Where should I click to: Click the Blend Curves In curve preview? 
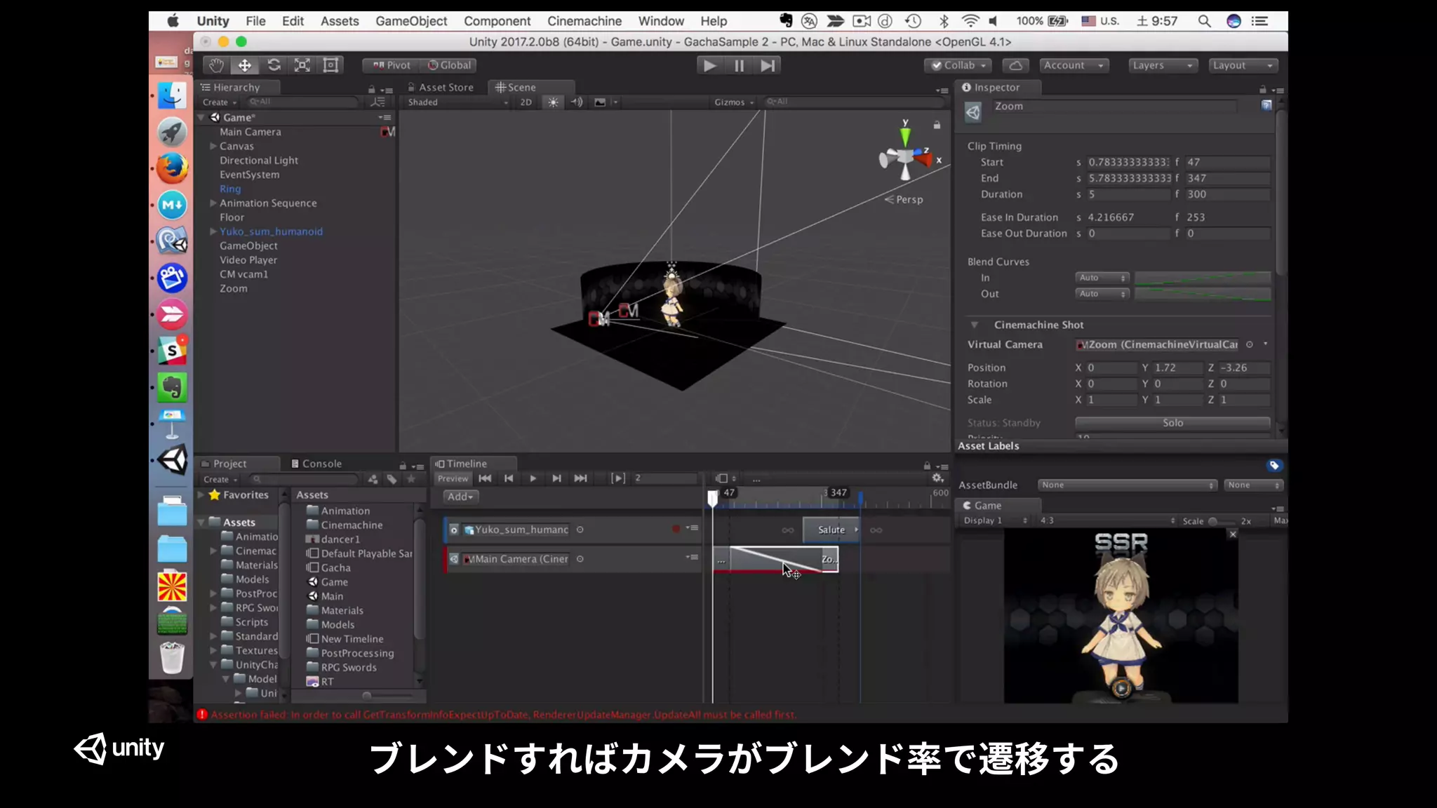[1203, 278]
